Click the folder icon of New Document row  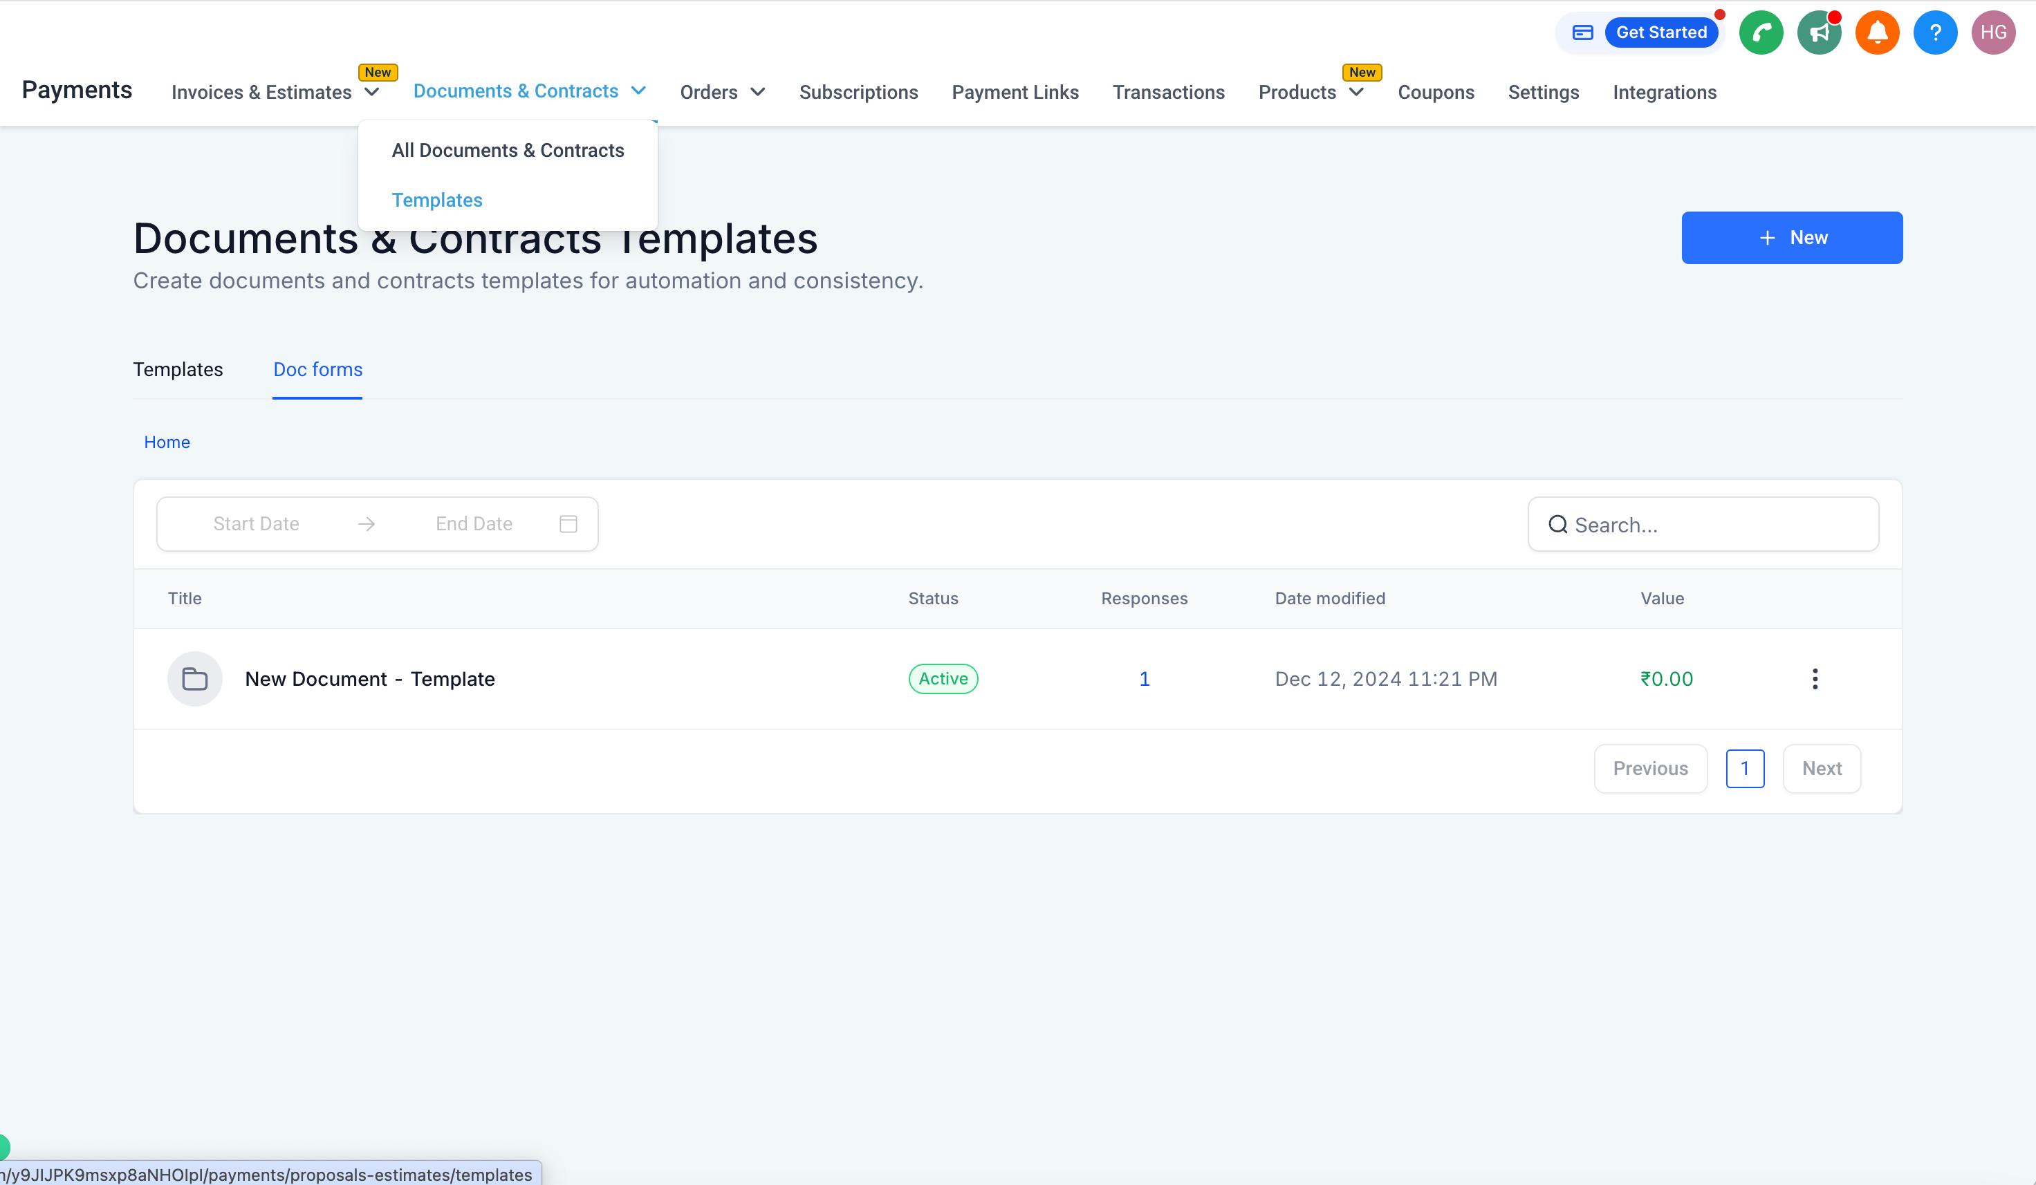point(195,678)
